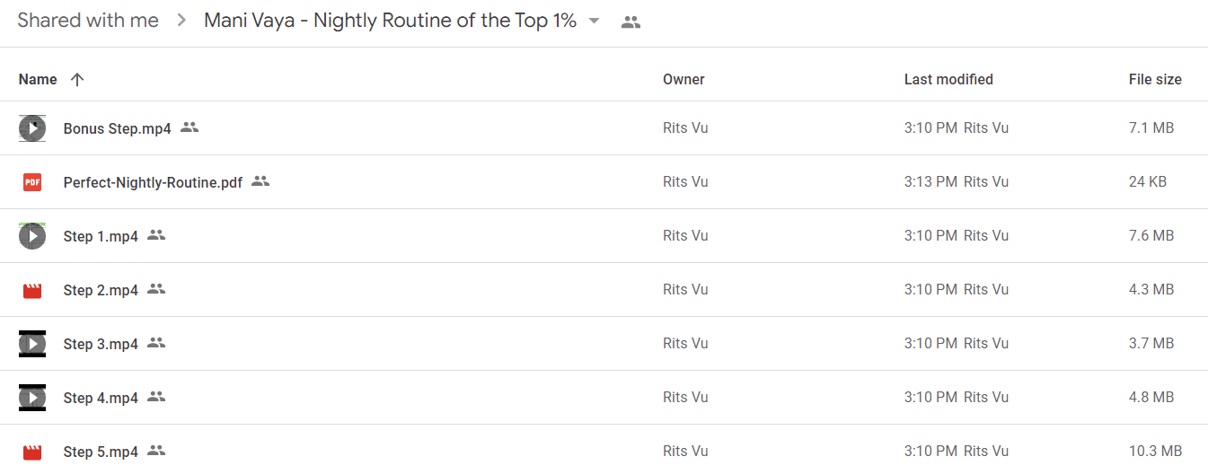This screenshot has width=1208, height=474.
Task: Click the Step 1.mp4 play thumbnail icon
Action: click(32, 236)
